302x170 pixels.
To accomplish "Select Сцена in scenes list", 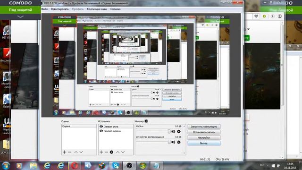I will [x=79, y=126].
